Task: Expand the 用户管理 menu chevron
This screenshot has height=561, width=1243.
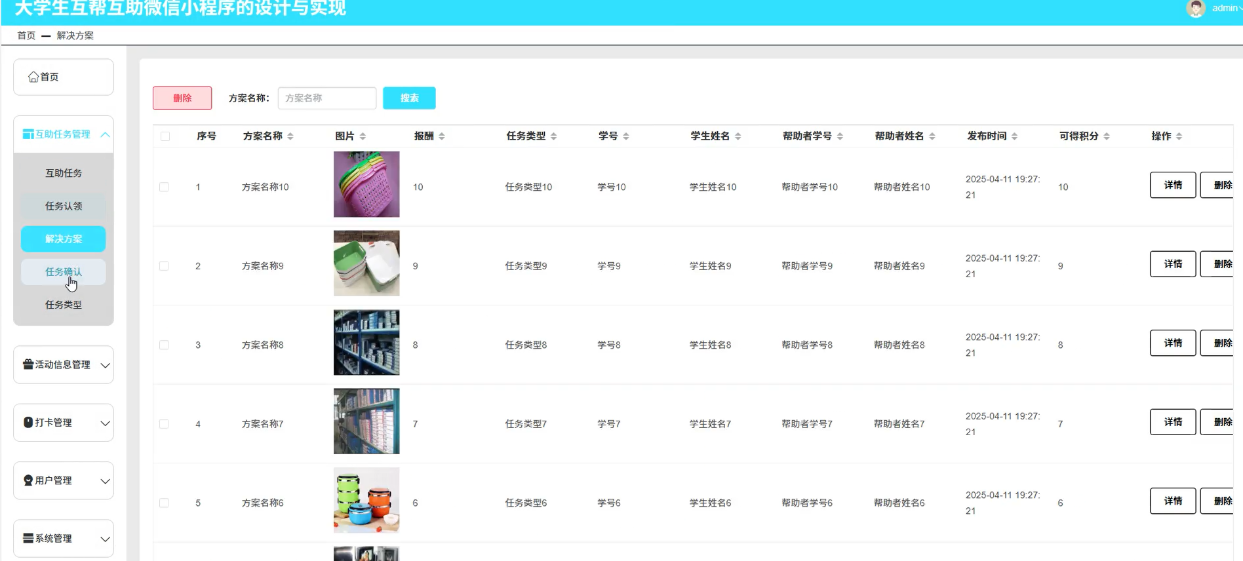Action: click(105, 481)
